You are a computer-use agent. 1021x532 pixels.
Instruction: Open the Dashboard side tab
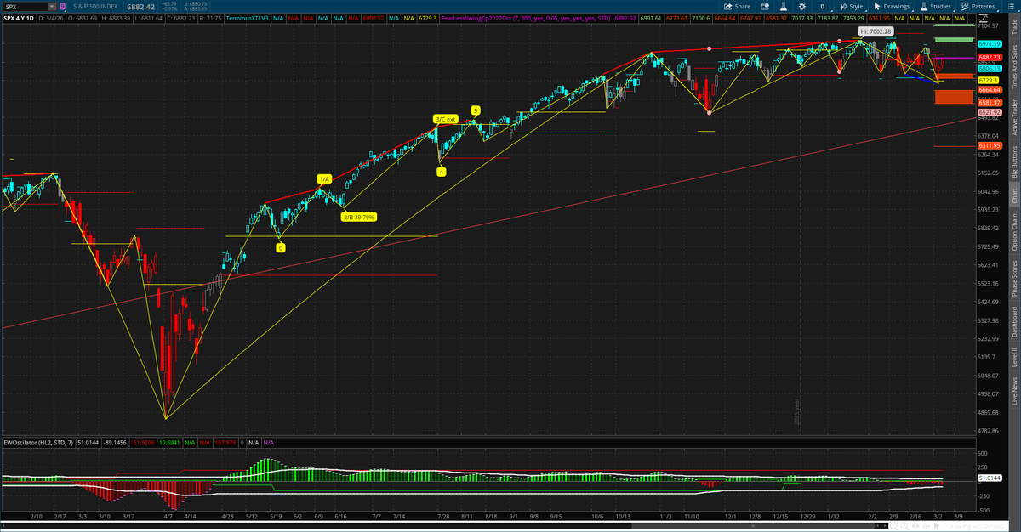click(1013, 323)
